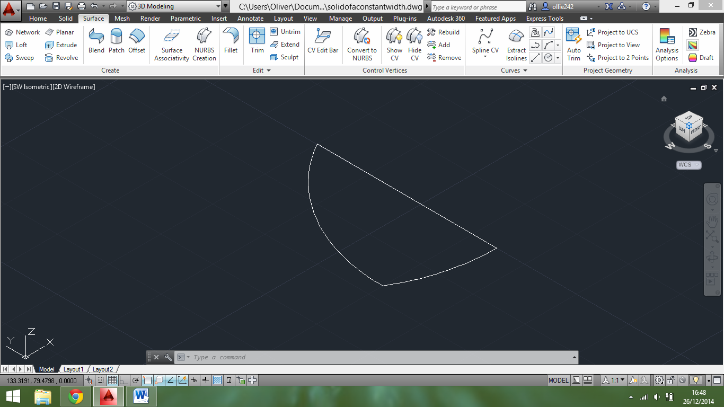Switch to the Home ribbon tab
Screen dimensions: 724x407
click(x=38, y=19)
